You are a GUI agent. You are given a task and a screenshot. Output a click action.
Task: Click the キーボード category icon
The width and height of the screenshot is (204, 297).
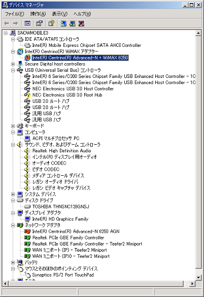[20, 126]
